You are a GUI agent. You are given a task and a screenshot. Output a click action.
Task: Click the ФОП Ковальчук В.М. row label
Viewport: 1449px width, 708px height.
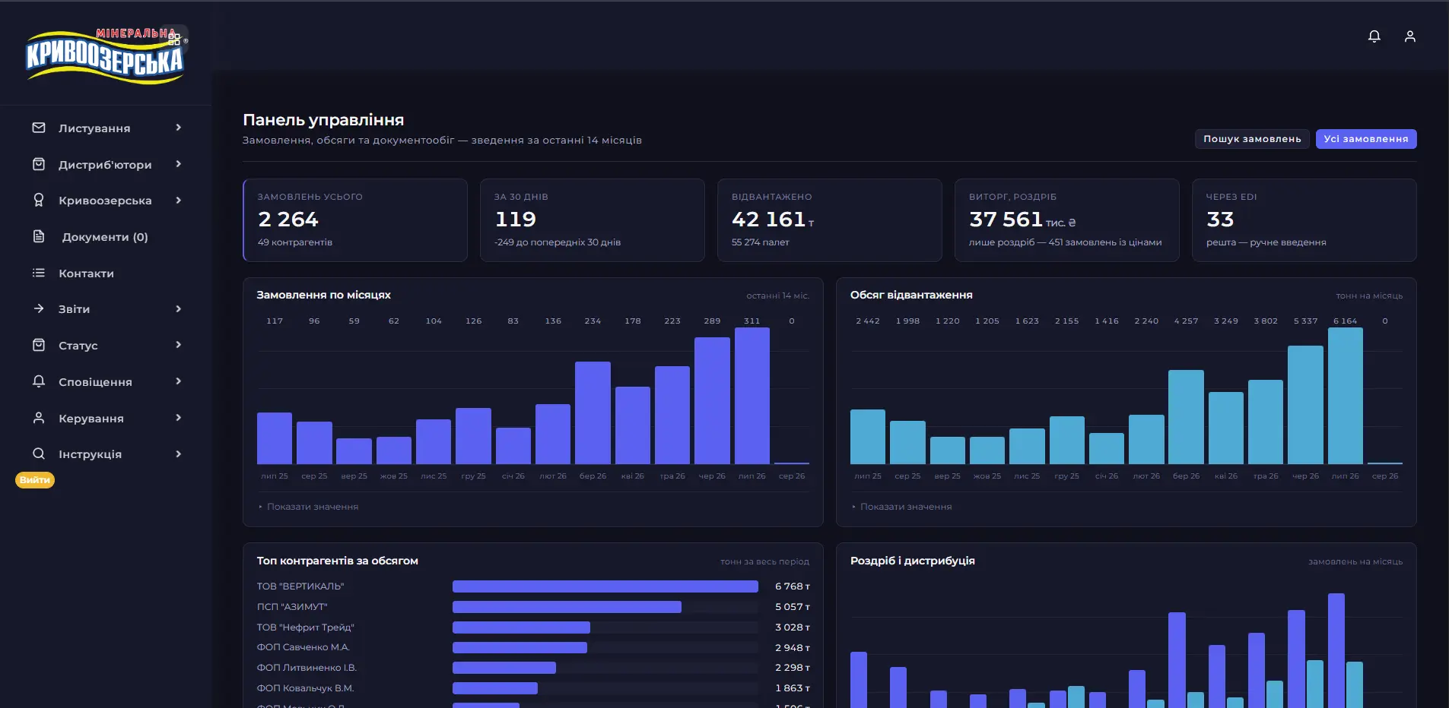[305, 688]
